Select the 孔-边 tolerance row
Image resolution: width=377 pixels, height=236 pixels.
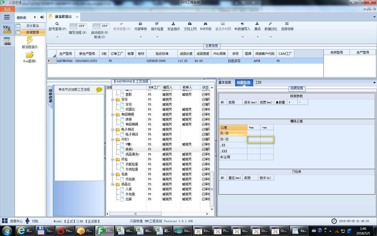[233, 133]
